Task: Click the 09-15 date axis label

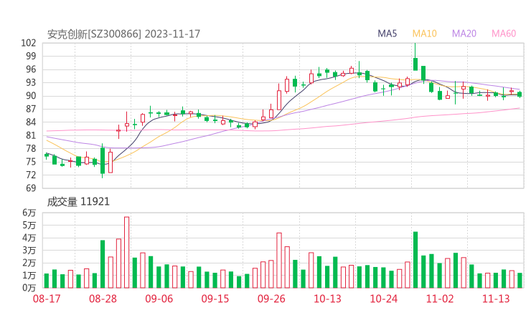Action: coord(215,299)
